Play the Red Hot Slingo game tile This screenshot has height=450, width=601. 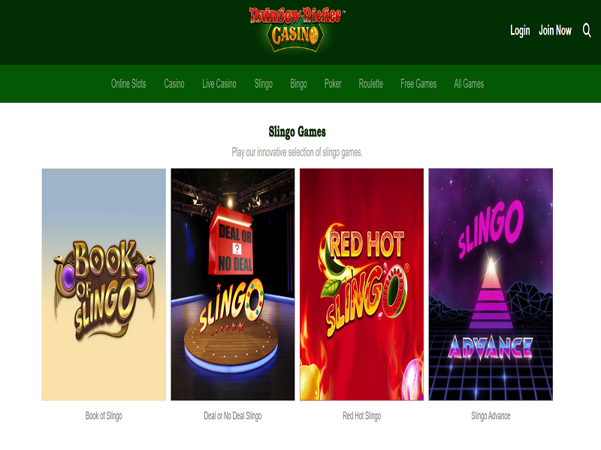pyautogui.click(x=362, y=284)
